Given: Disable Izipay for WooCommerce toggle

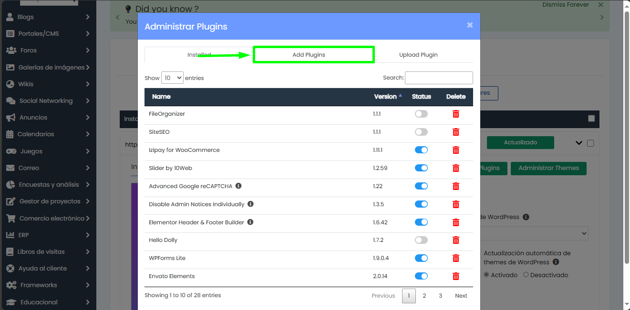Looking at the screenshot, I should (x=421, y=150).
